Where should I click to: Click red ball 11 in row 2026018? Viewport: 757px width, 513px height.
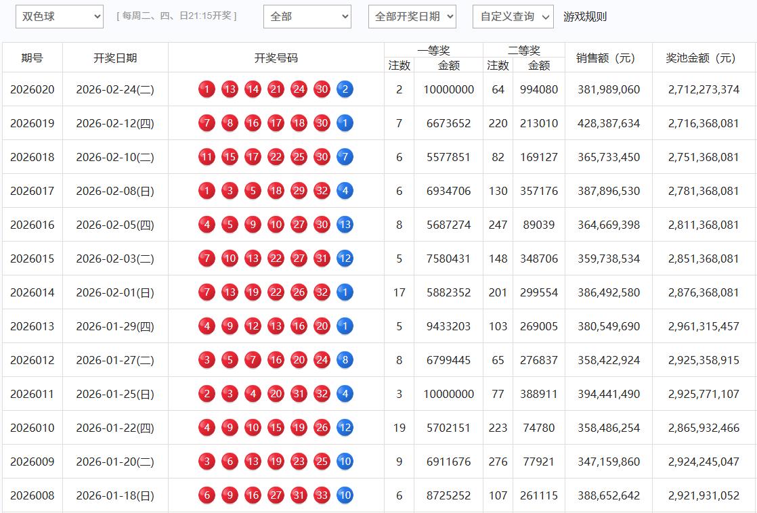[x=207, y=157]
